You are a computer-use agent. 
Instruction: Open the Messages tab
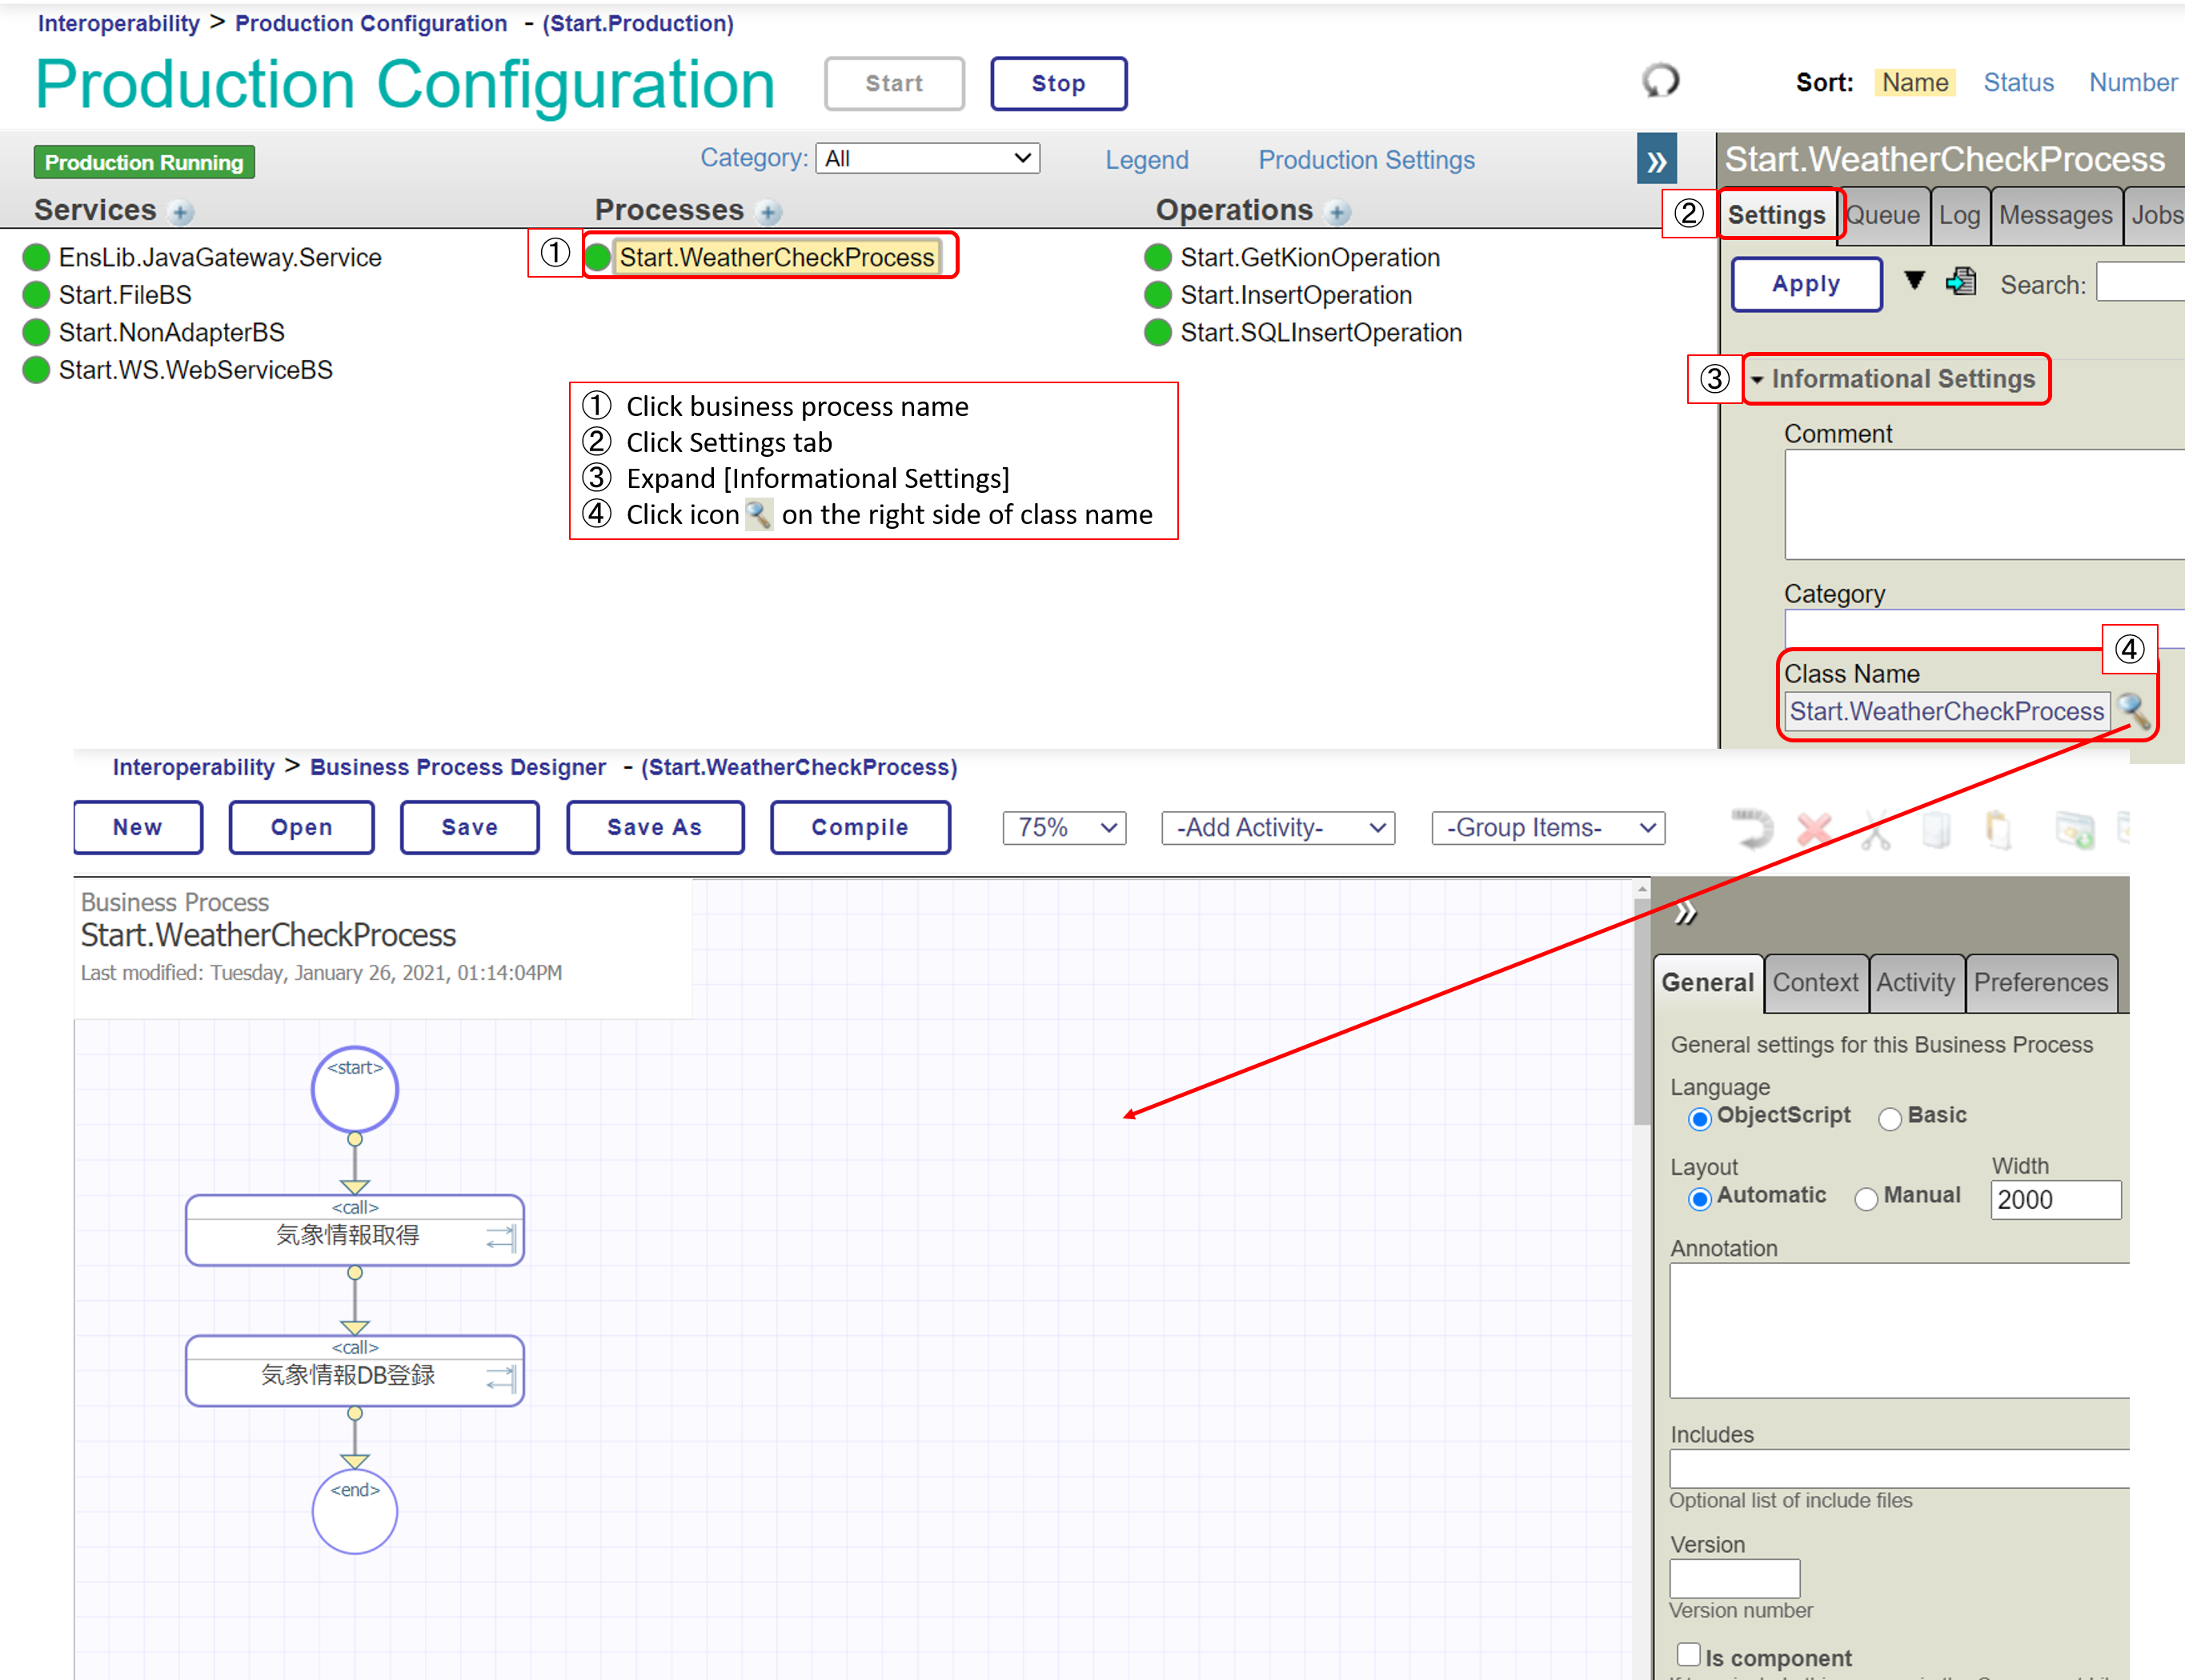(x=2055, y=215)
